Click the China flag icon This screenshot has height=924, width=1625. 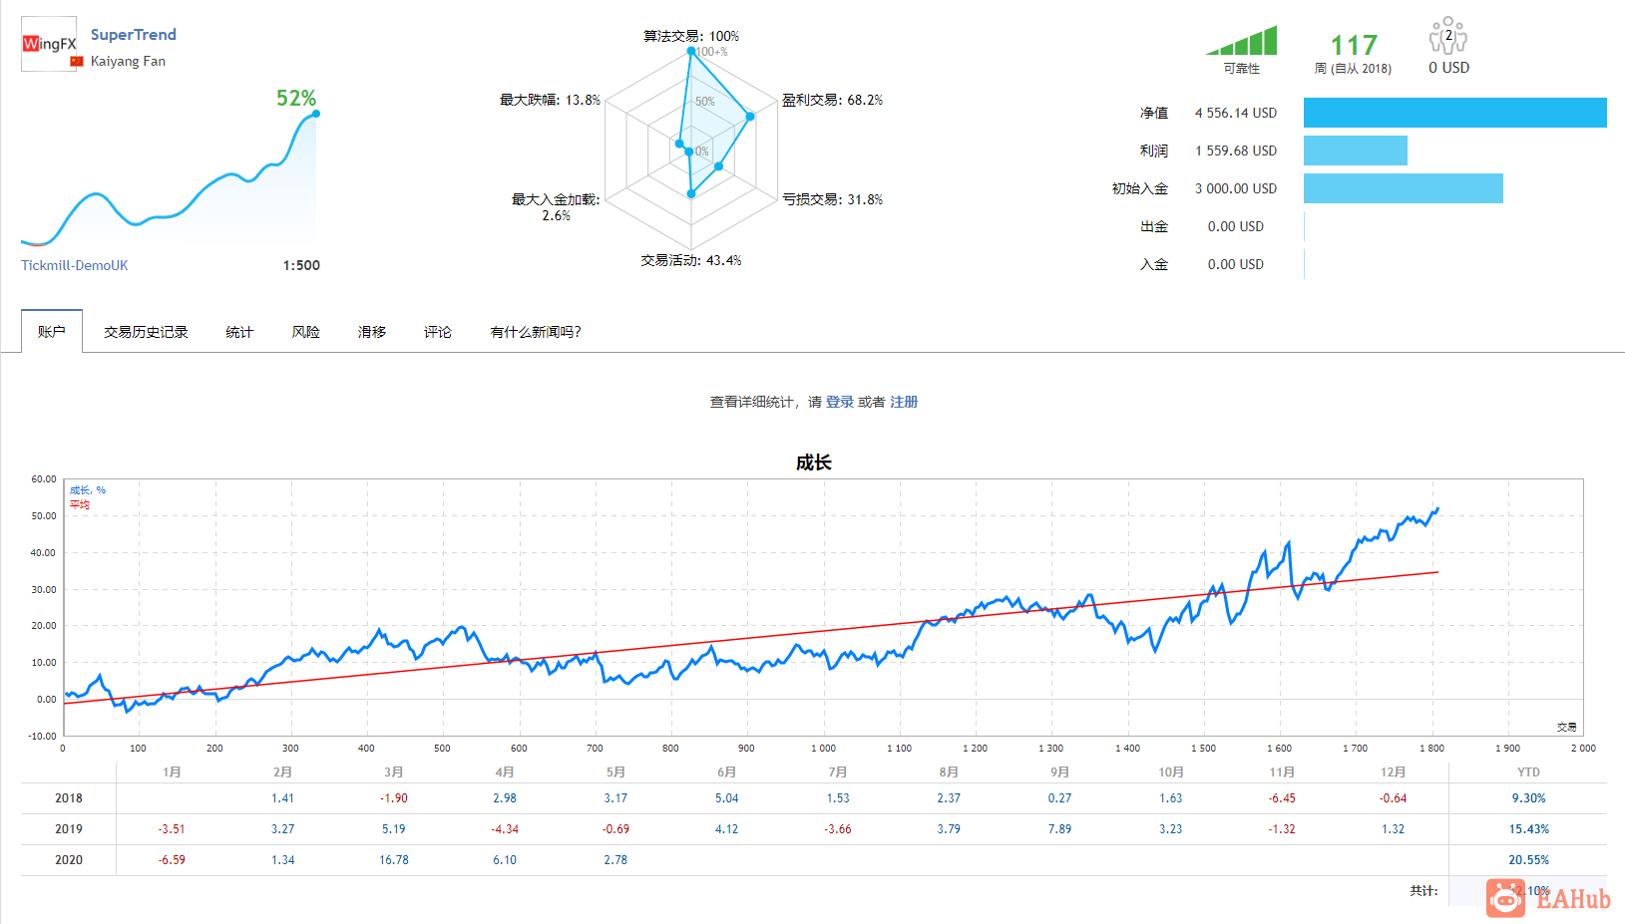(77, 62)
